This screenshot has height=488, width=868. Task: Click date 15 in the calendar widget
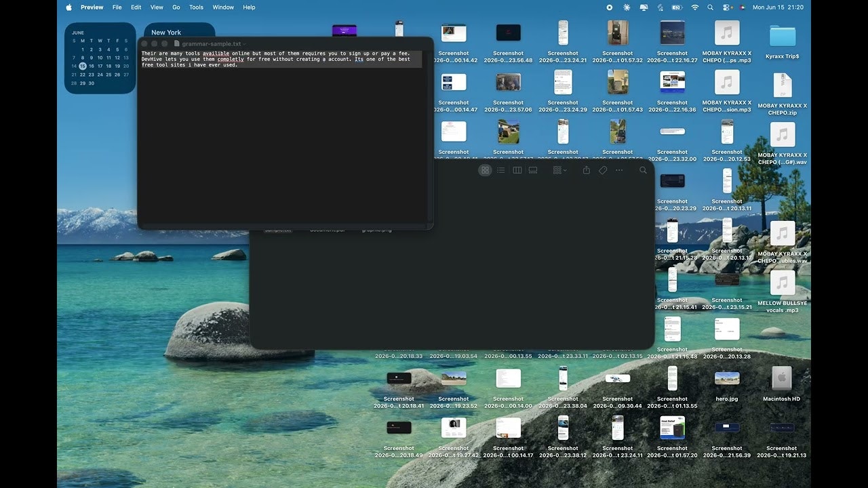(x=83, y=66)
